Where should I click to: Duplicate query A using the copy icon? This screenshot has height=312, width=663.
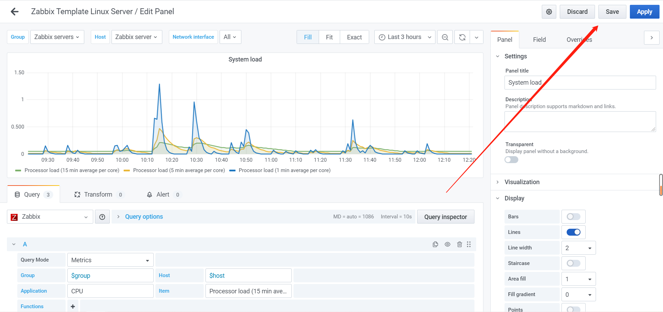[x=435, y=244]
